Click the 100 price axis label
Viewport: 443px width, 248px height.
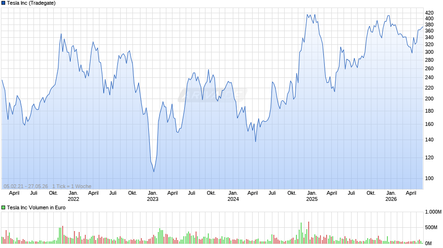click(429, 178)
